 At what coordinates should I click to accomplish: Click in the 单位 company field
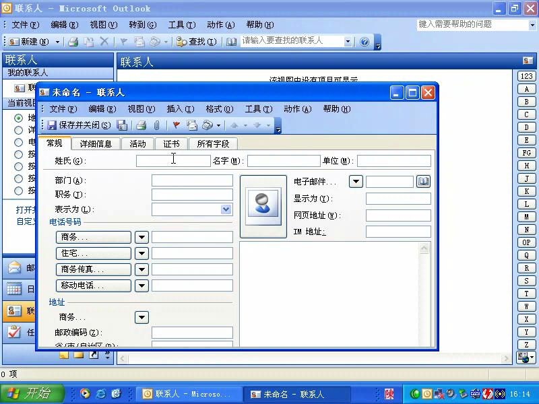(x=394, y=161)
